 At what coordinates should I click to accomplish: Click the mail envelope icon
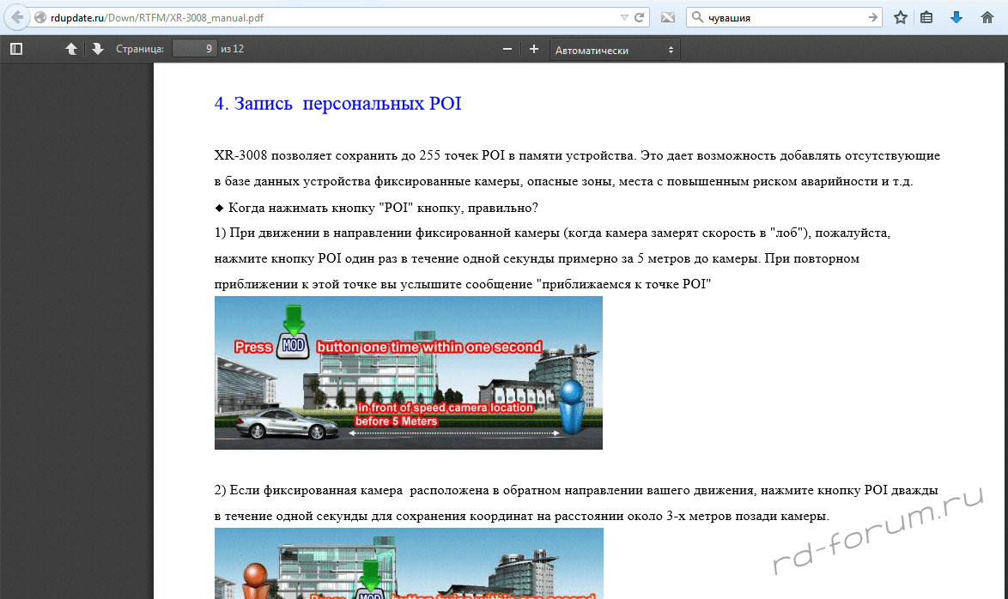[668, 17]
